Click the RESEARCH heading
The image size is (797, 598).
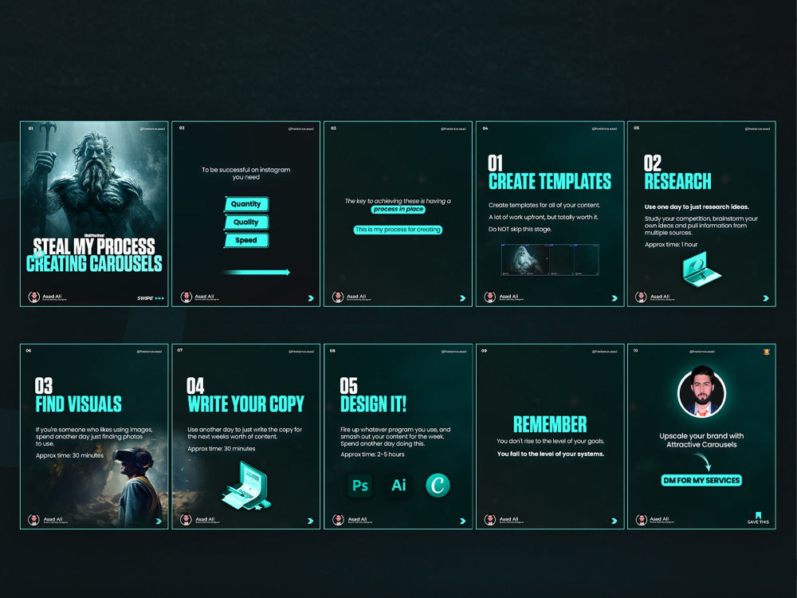[x=677, y=182]
